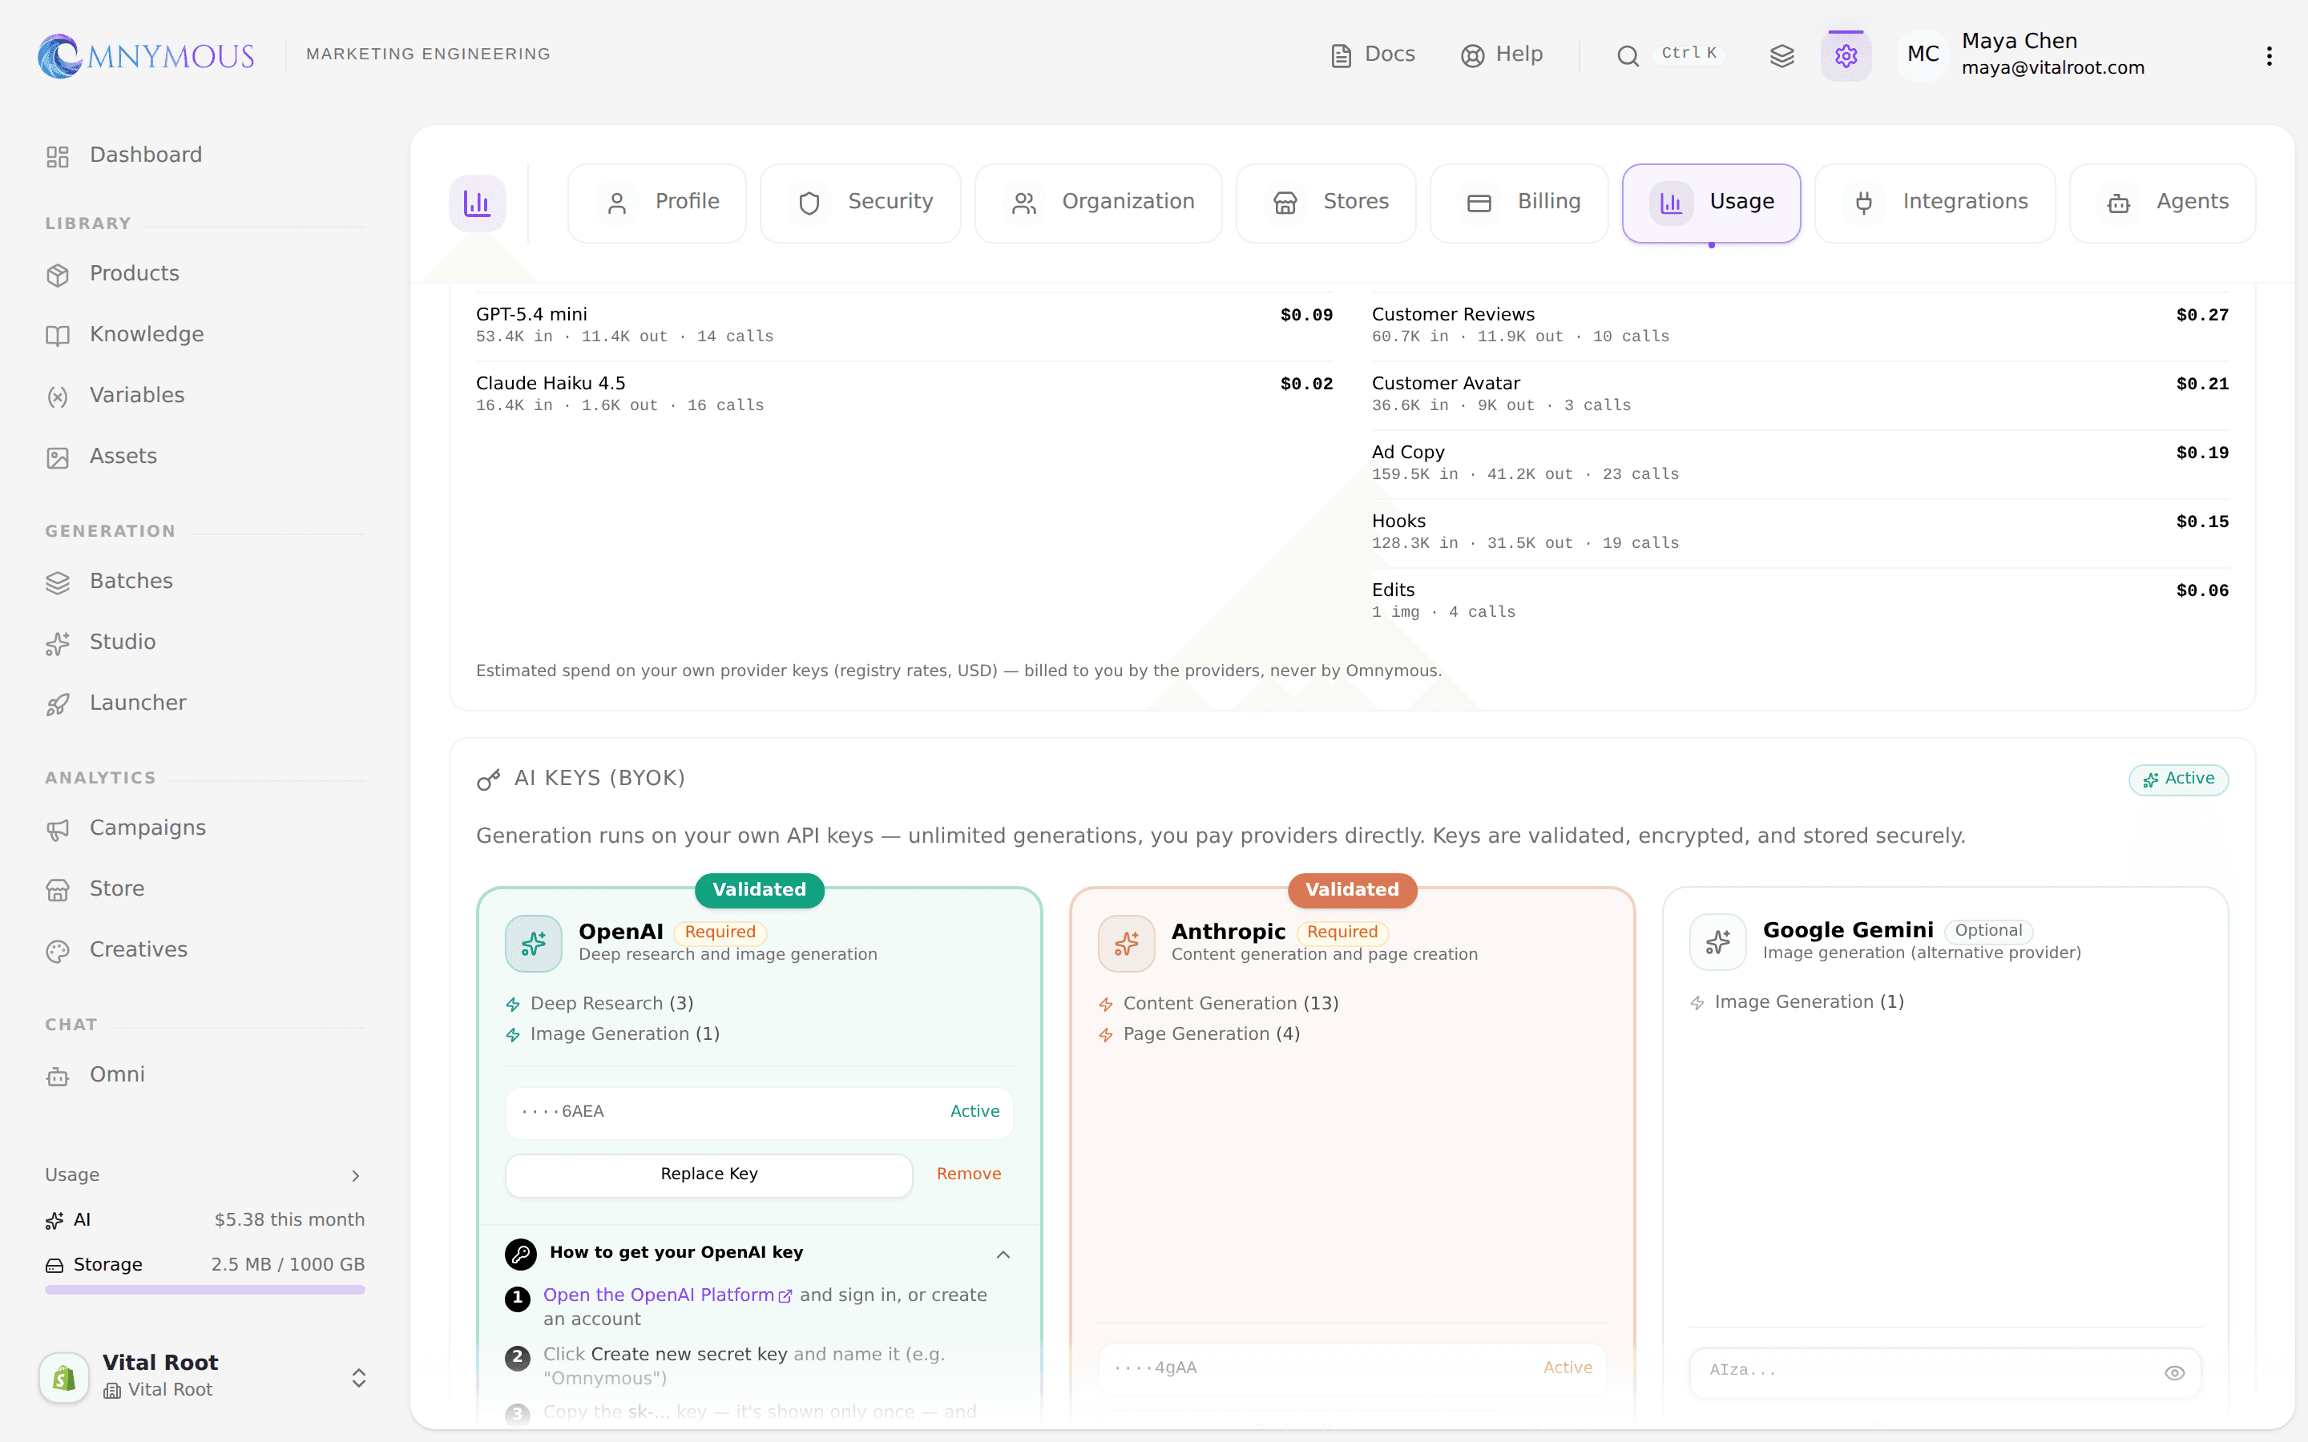Switch to the Organization tab
Viewport: 2308px width, 1442px height.
1099,203
